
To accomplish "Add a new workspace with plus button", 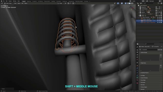I will pyautogui.click(x=90, y=1).
